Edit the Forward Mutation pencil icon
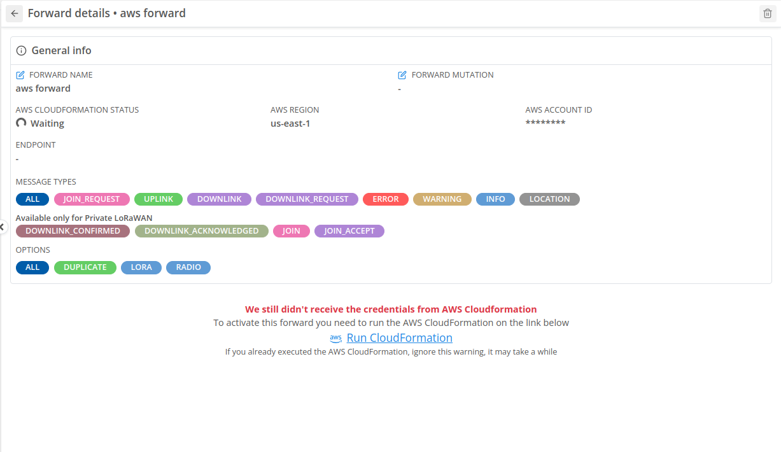The image size is (781, 452). pos(402,75)
